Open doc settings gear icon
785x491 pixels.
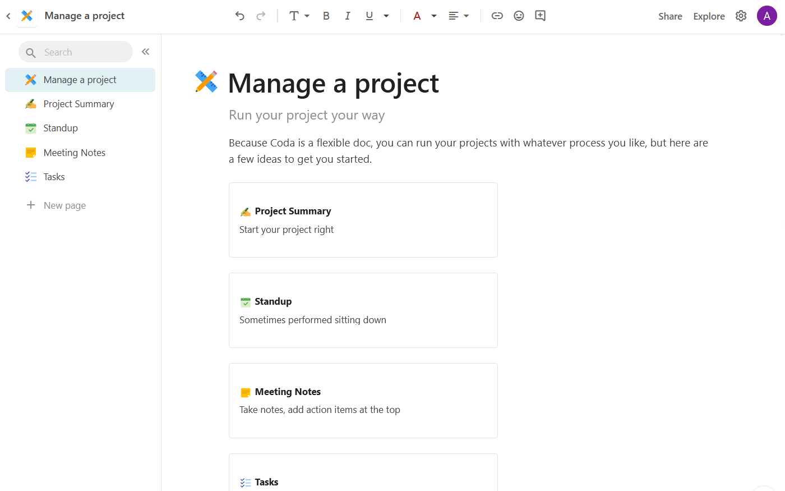(741, 16)
